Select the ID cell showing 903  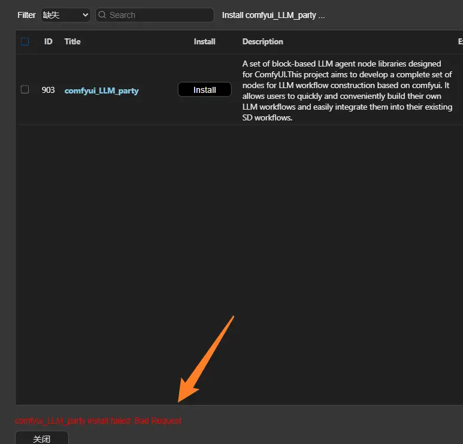coord(48,90)
